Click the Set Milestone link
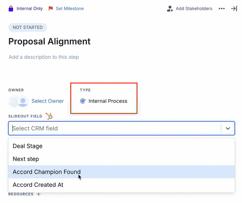Image resolution: width=242 pixels, height=203 pixels. pyautogui.click(x=70, y=8)
